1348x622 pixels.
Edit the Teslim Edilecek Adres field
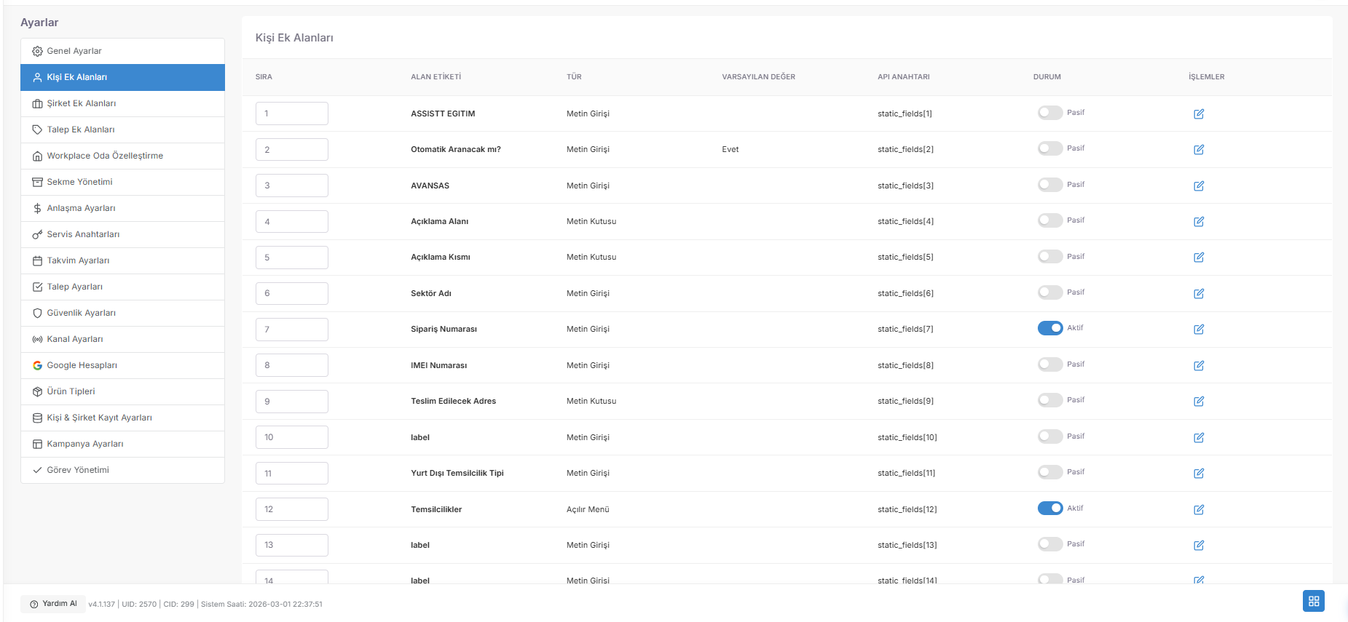coord(1199,401)
